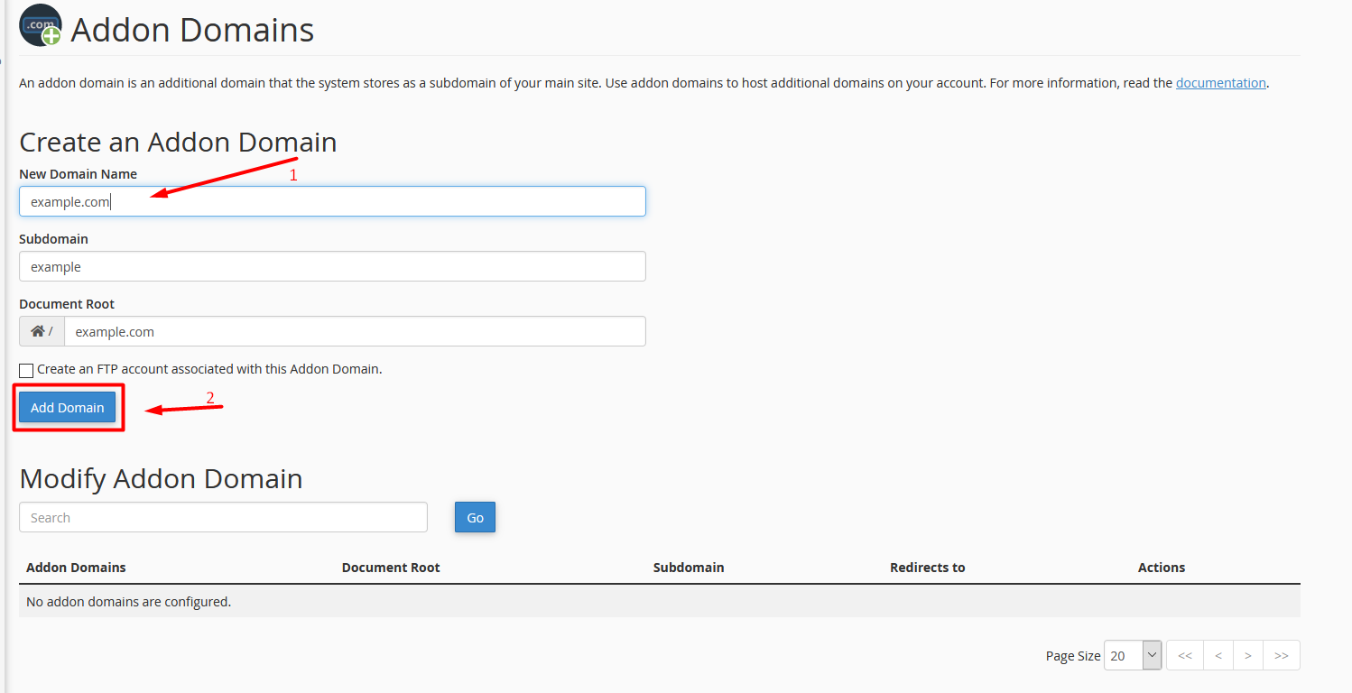
Task: Go to next page using single arrow
Action: (1248, 656)
